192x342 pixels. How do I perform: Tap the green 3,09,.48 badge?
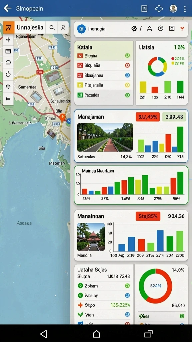pos(174,117)
